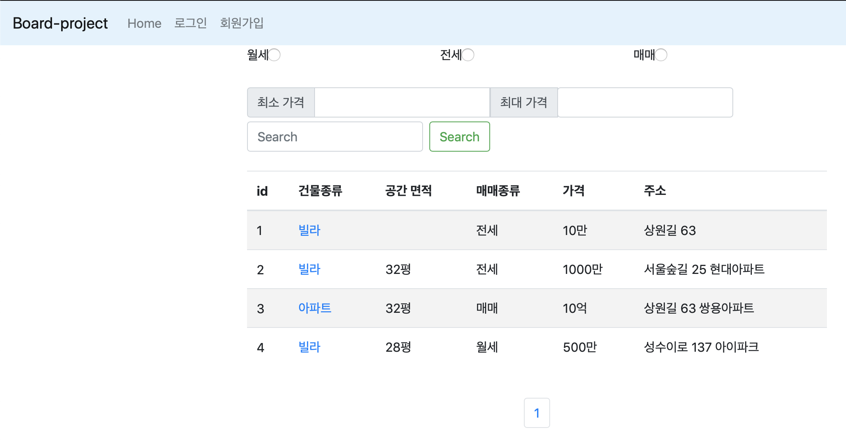Click pagination page 1 button
The width and height of the screenshot is (846, 447).
(x=537, y=413)
